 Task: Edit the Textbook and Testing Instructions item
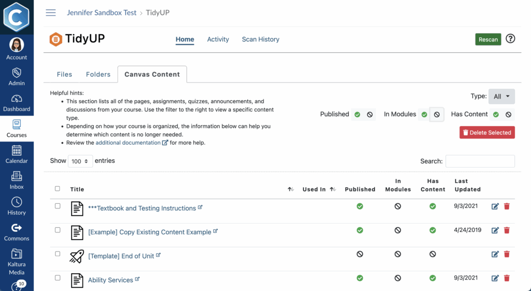[495, 207]
